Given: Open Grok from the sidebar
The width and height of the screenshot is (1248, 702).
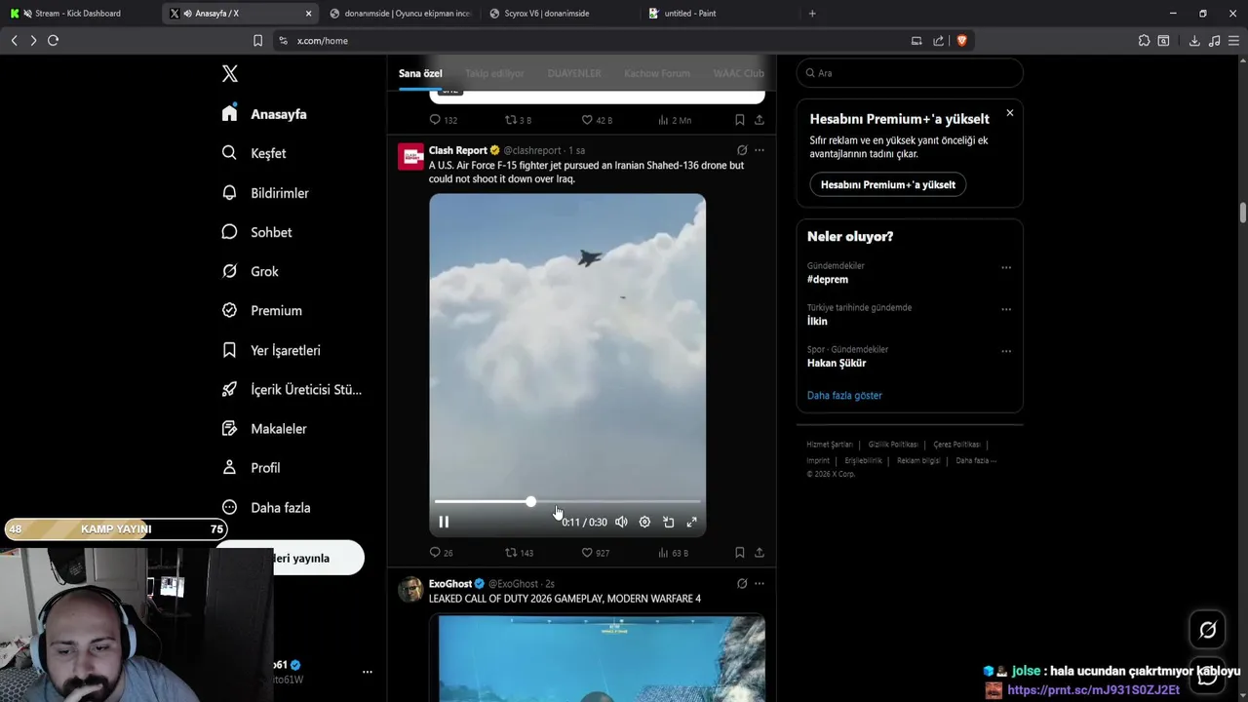Looking at the screenshot, I should pyautogui.click(x=251, y=271).
